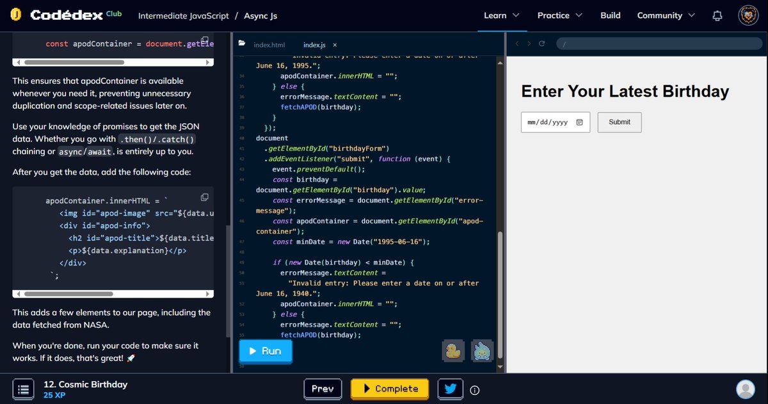
Task: Click the 12. Cosmic Birthday lesson title
Action: (x=85, y=384)
